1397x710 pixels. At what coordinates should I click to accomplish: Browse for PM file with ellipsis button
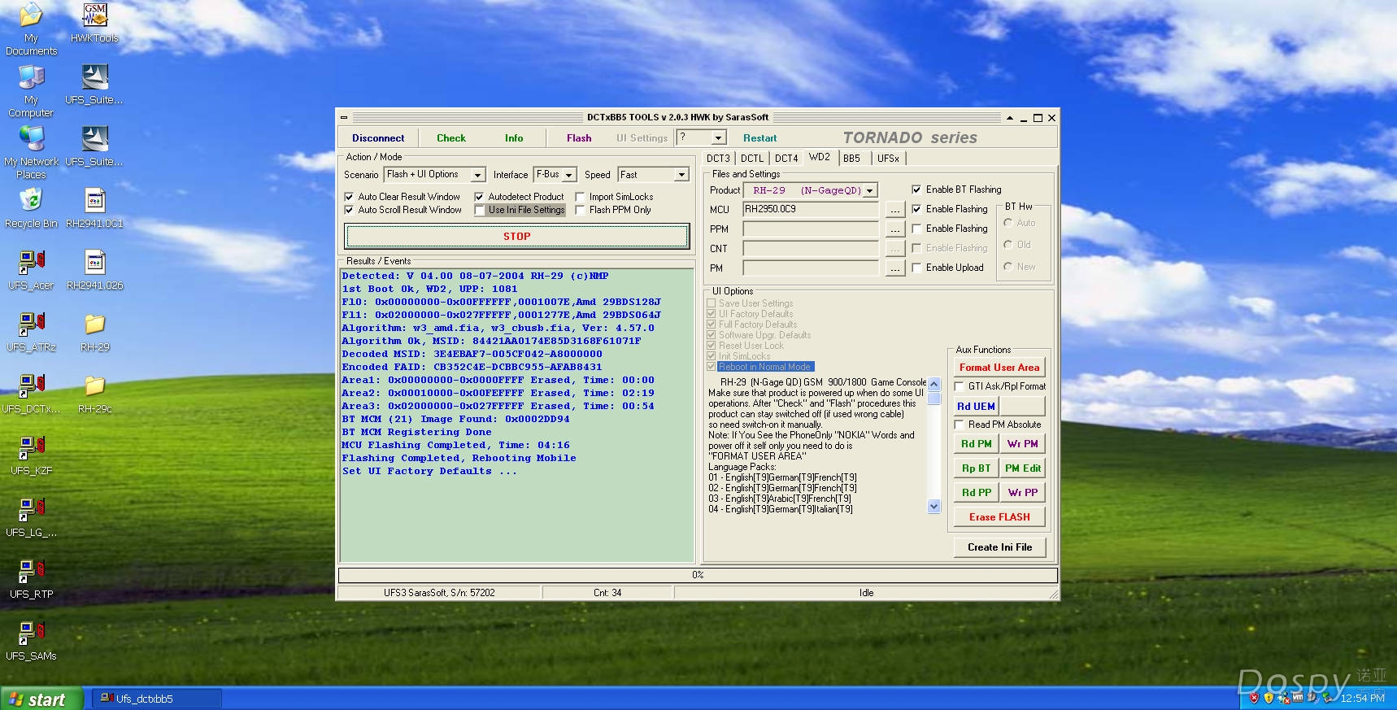point(895,268)
